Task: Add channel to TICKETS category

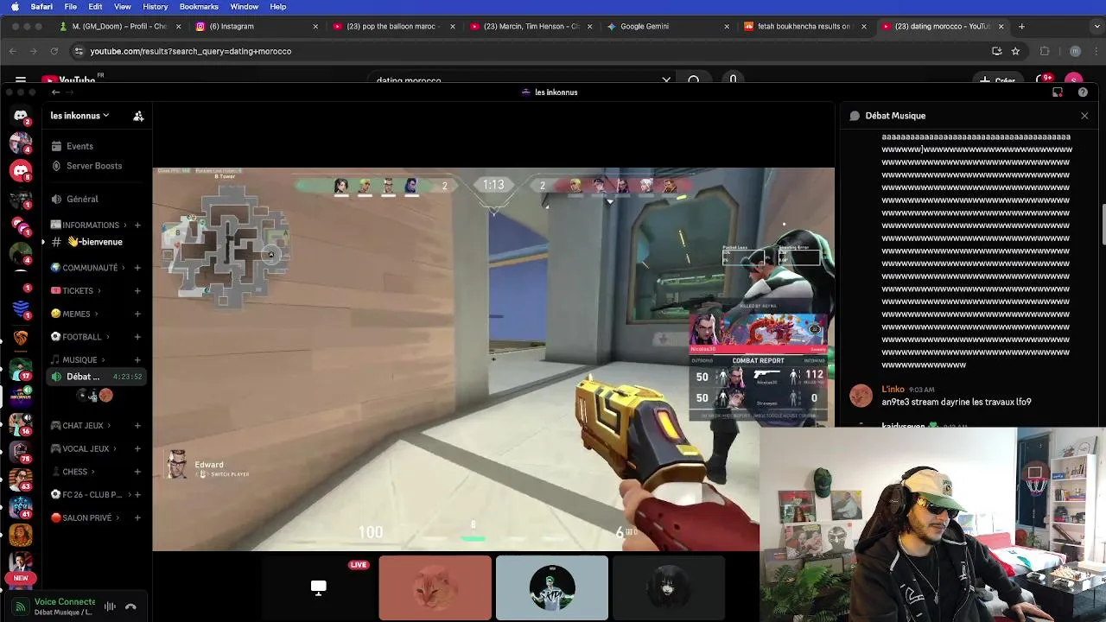Action: click(137, 291)
